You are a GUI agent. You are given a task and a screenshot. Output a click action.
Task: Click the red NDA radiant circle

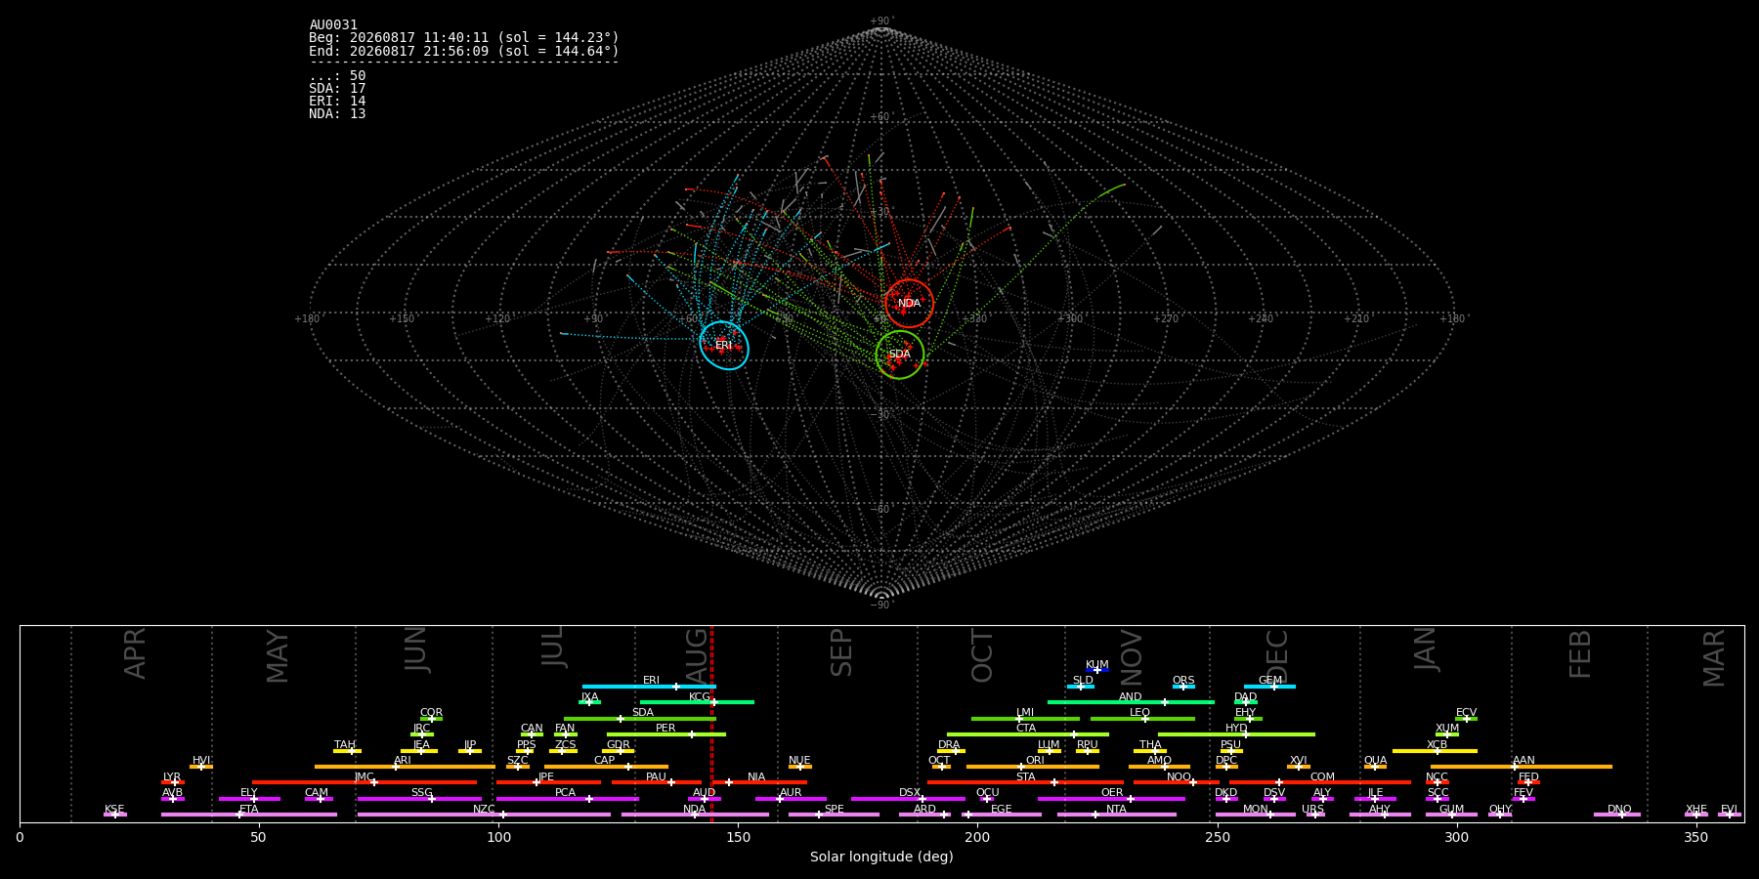pyautogui.click(x=909, y=303)
